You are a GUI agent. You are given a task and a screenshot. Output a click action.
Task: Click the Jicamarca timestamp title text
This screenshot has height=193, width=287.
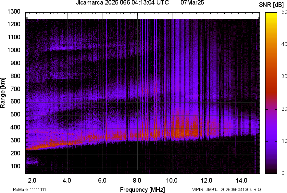[x=122, y=3]
